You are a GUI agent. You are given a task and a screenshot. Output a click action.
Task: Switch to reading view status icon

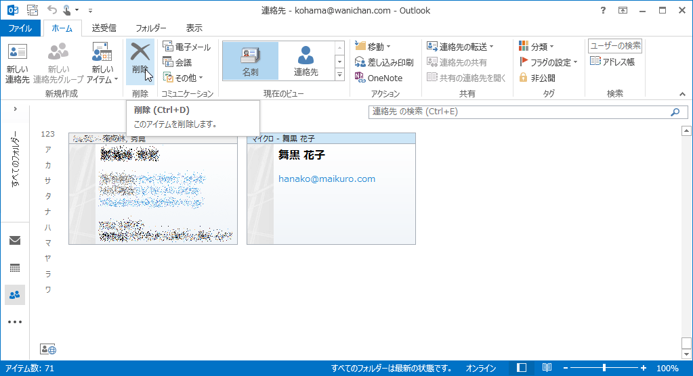tap(547, 368)
